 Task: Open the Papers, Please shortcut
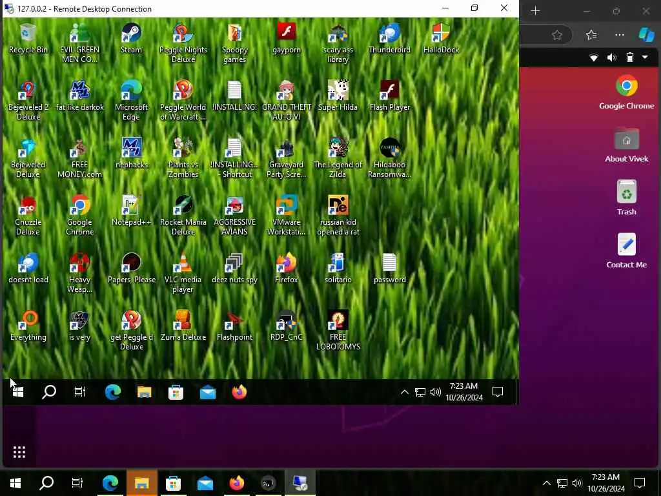pyautogui.click(x=131, y=269)
